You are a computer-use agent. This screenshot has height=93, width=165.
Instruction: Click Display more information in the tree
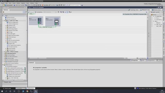(x=14, y=76)
